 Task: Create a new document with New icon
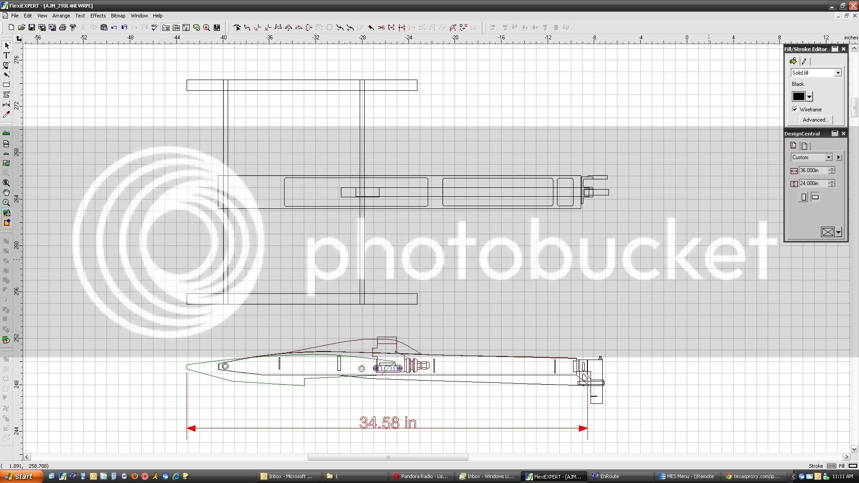(x=11, y=27)
